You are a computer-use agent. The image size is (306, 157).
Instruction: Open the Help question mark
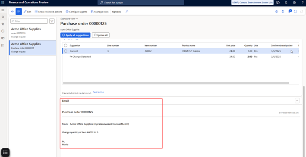303,3
